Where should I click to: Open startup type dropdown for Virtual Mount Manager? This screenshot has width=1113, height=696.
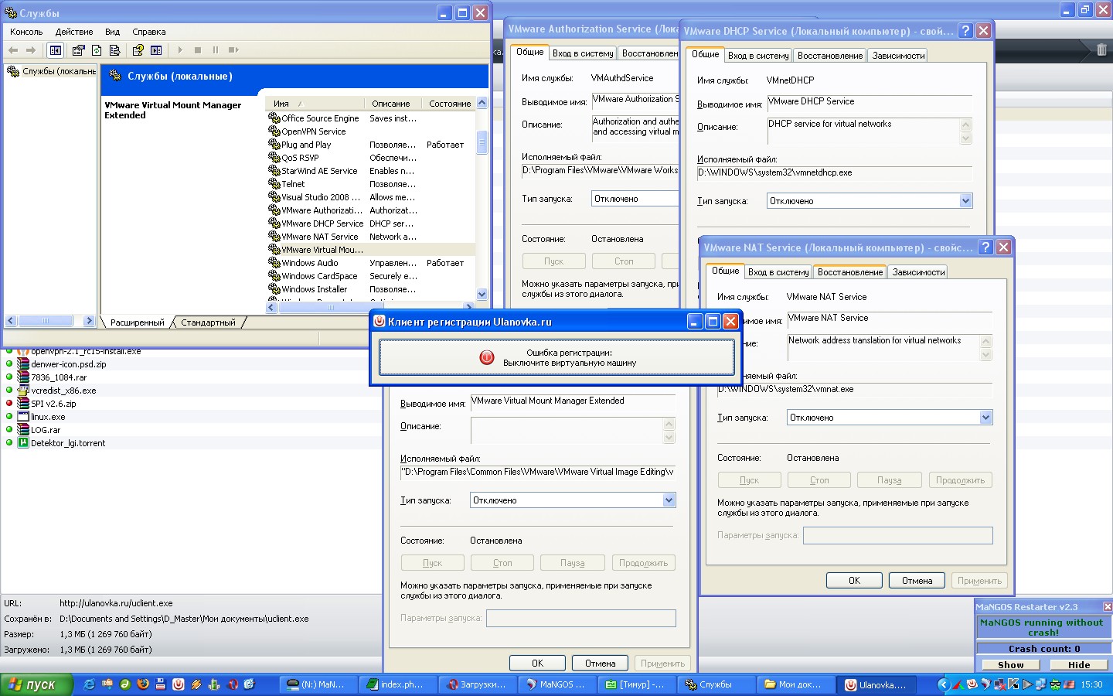point(669,500)
